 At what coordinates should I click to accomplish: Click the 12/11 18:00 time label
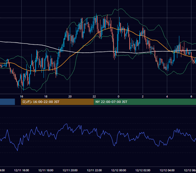coord(46,170)
